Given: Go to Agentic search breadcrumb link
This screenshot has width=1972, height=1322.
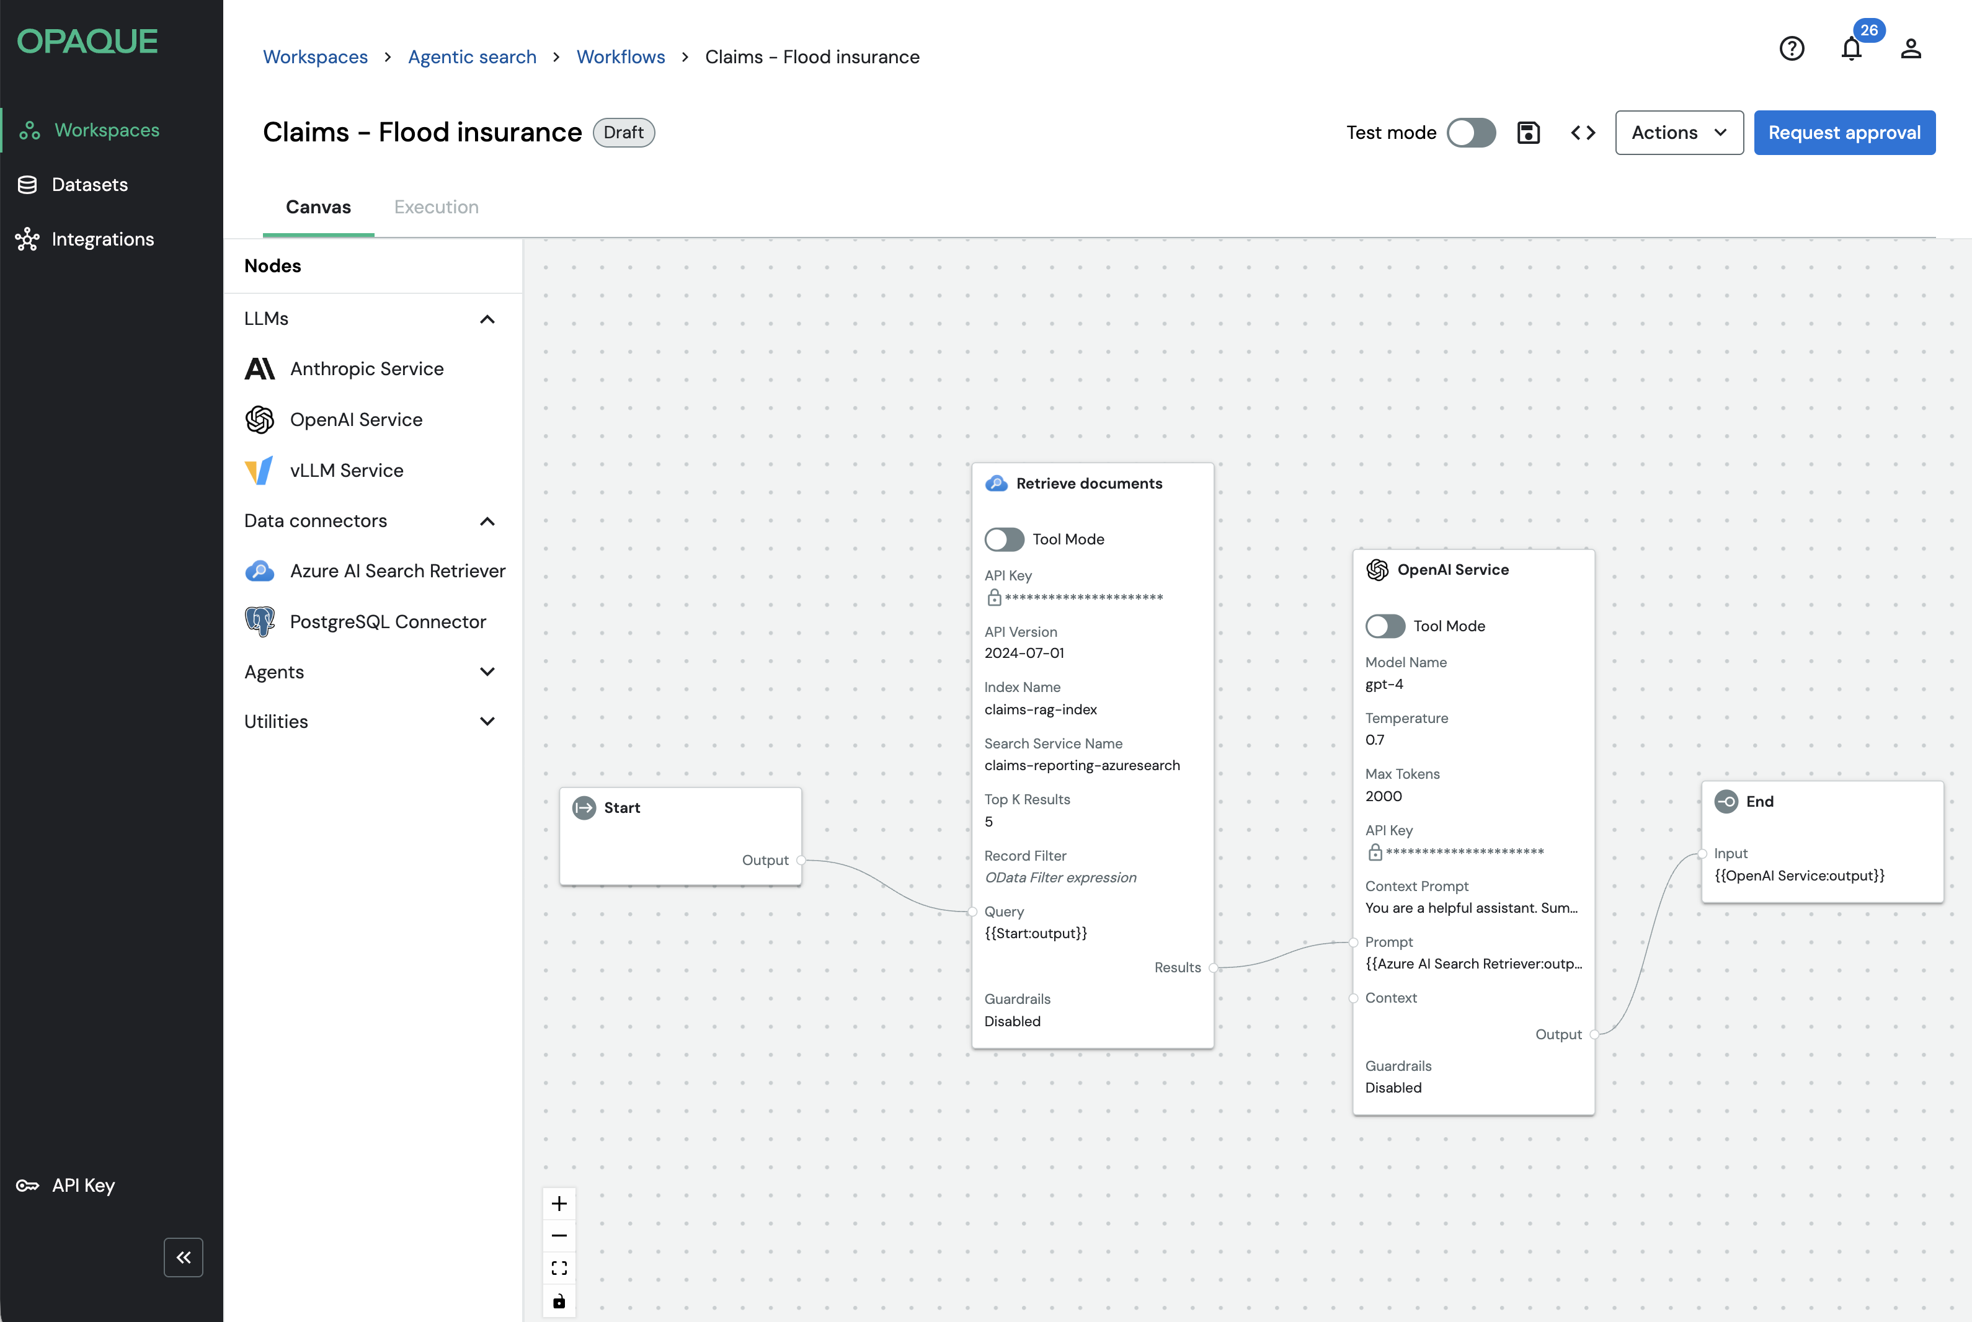Looking at the screenshot, I should tap(471, 56).
